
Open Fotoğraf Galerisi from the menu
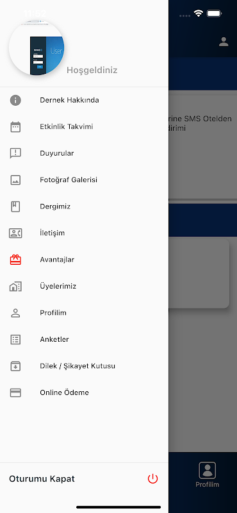[x=84, y=180]
